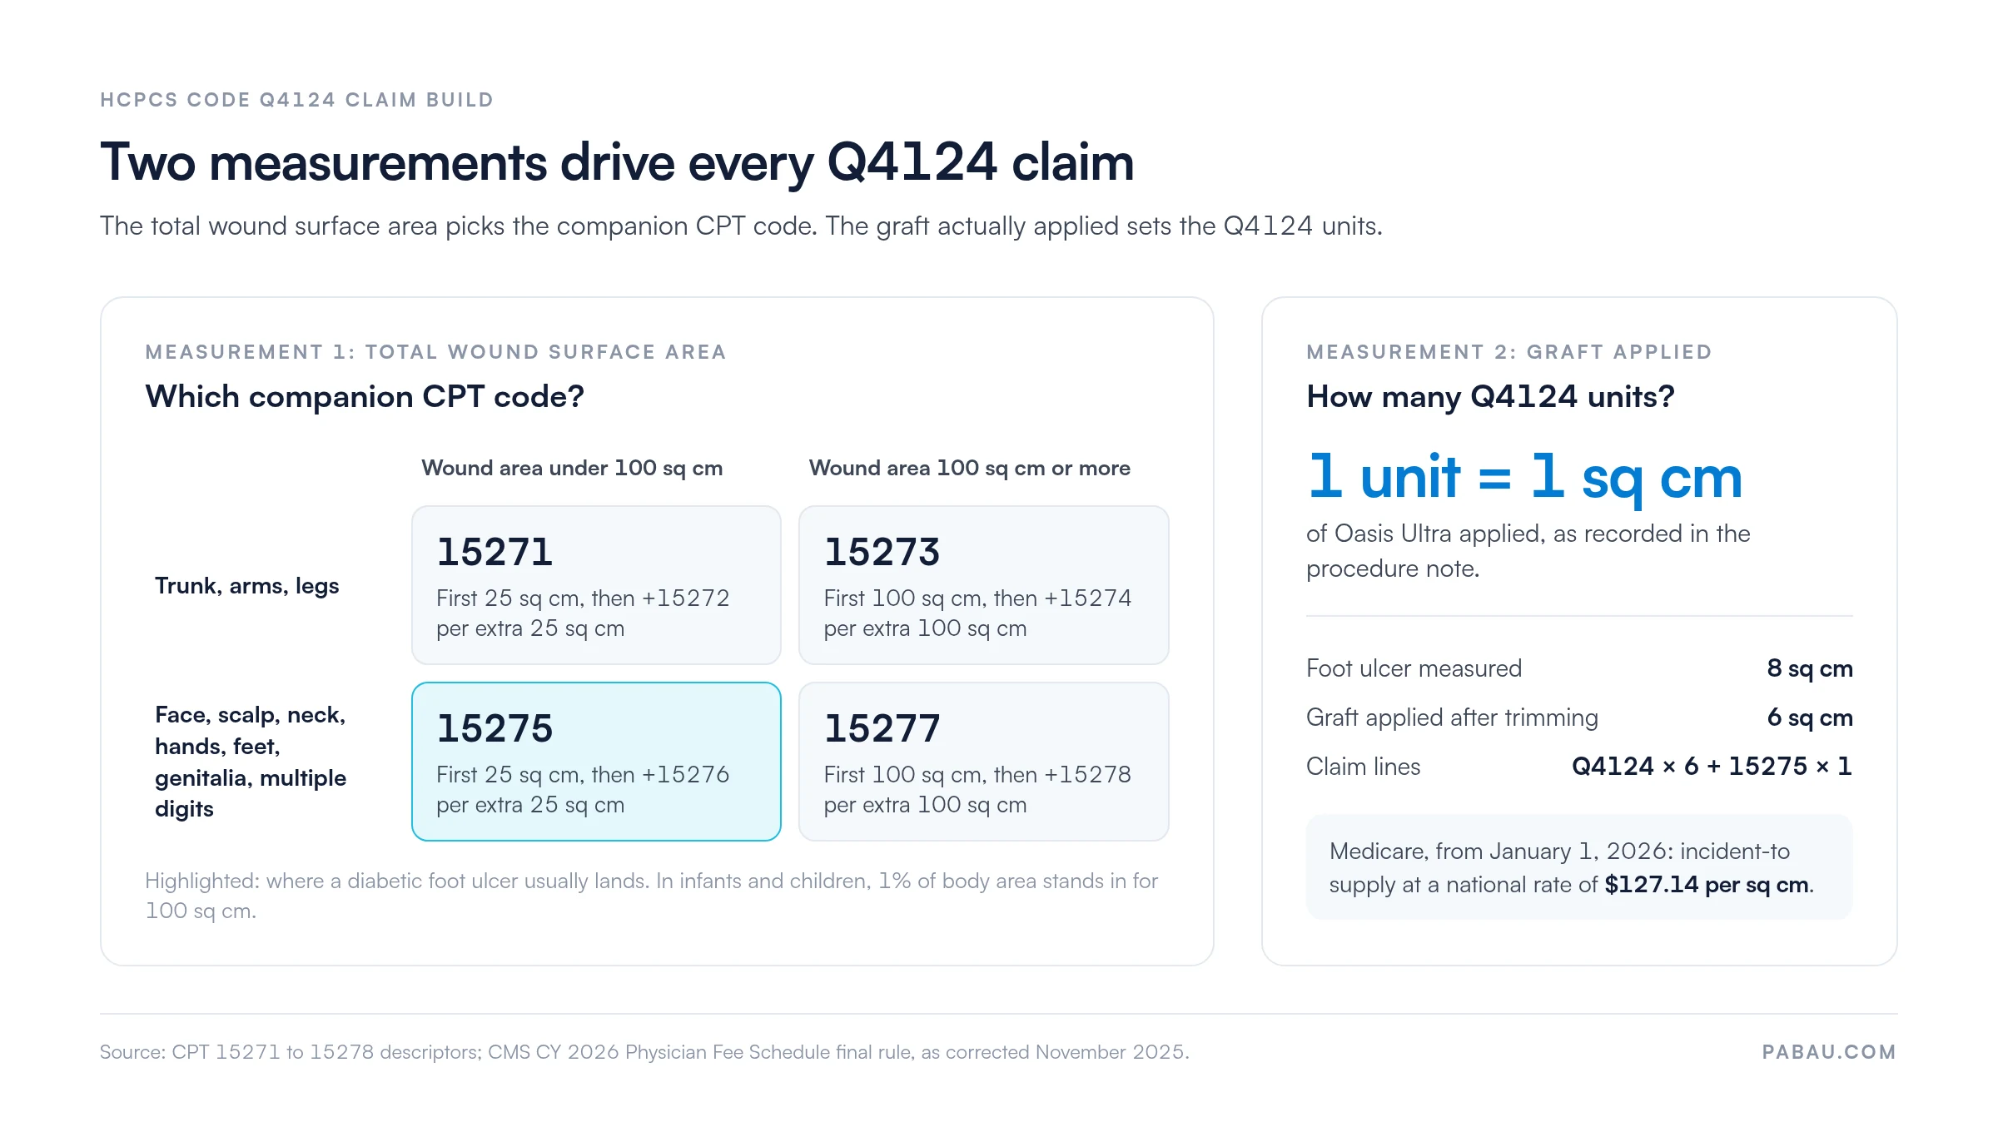Open the PABAU.COM link

(x=1829, y=1052)
